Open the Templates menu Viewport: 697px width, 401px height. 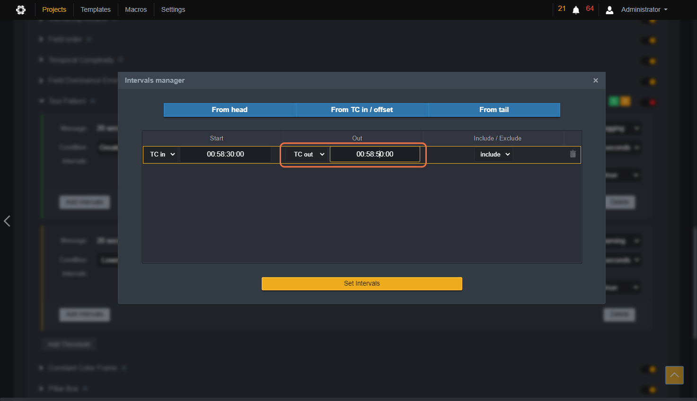(x=96, y=9)
